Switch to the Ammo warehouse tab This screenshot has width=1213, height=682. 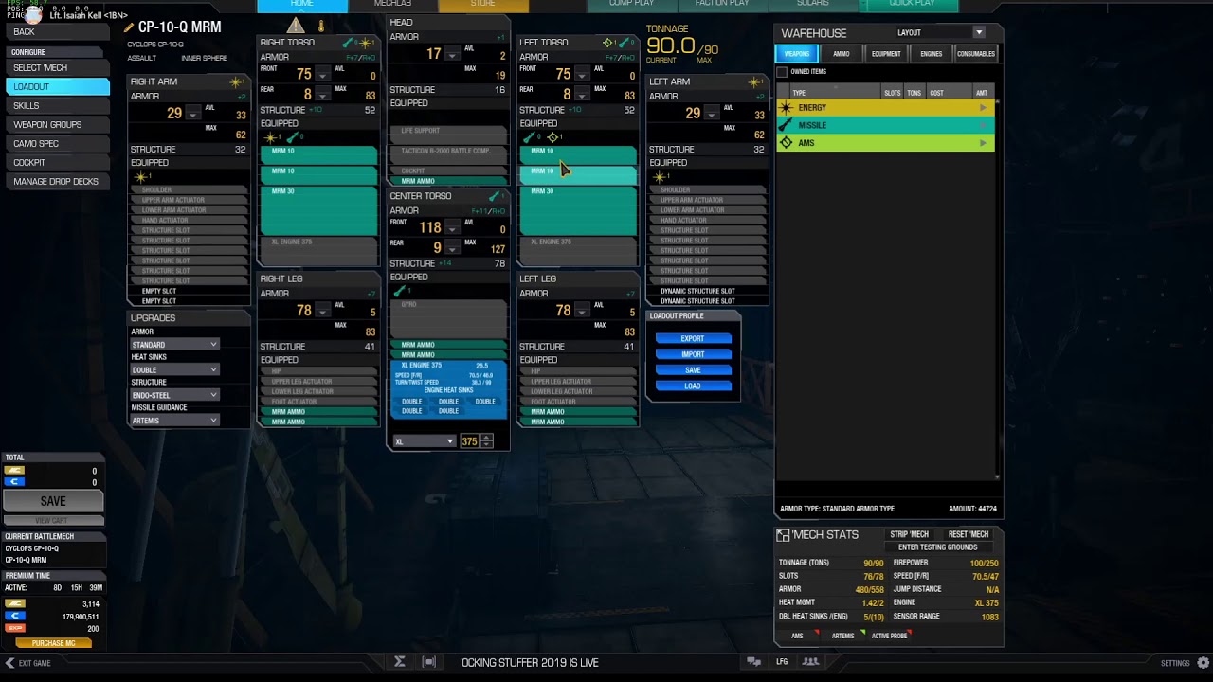pos(842,54)
